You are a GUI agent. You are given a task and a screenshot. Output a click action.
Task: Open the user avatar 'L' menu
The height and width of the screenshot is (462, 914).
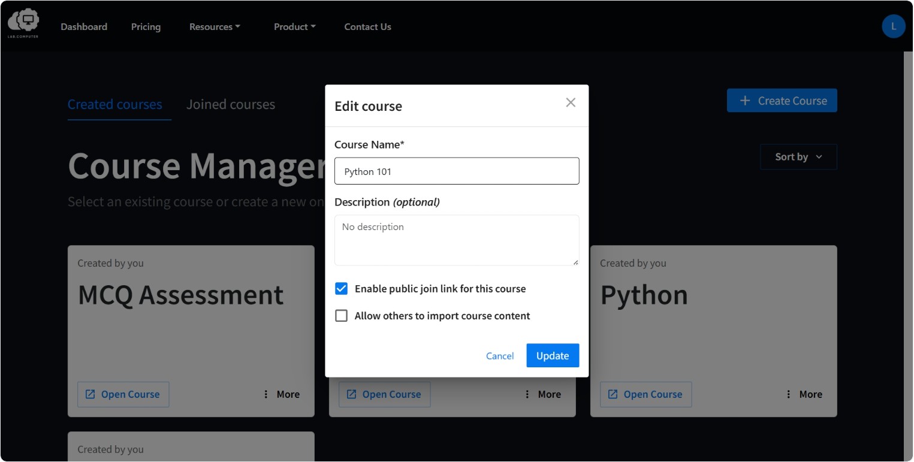(893, 26)
